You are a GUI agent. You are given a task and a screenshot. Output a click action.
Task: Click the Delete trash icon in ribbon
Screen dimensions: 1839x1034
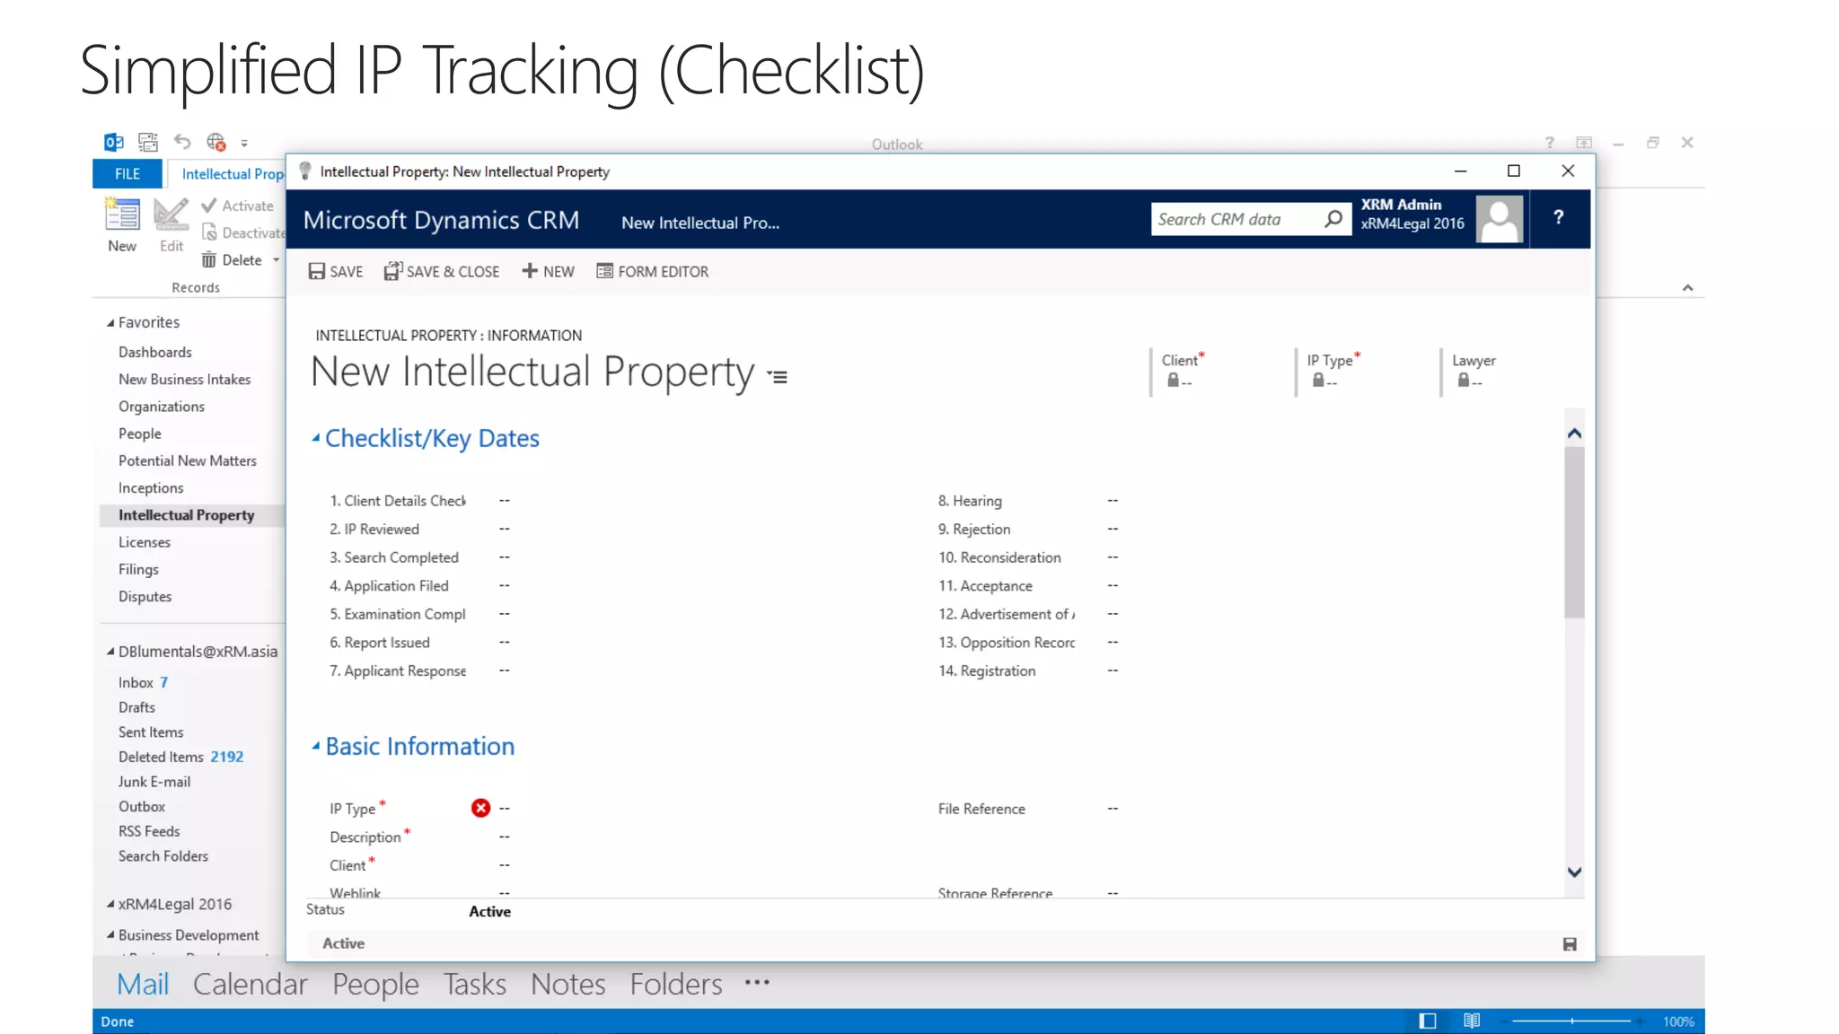click(x=208, y=260)
